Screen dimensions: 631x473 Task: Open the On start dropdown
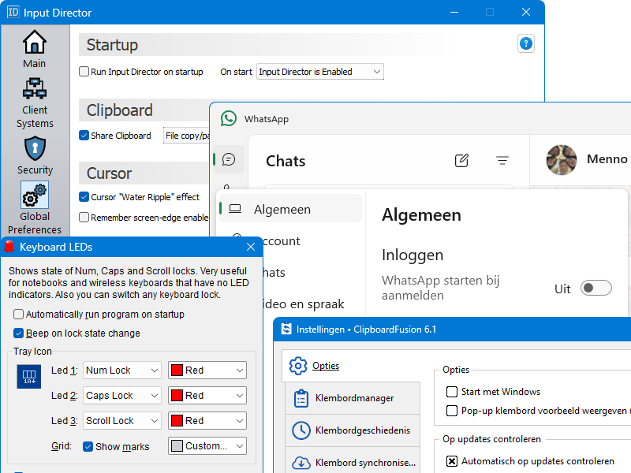320,72
